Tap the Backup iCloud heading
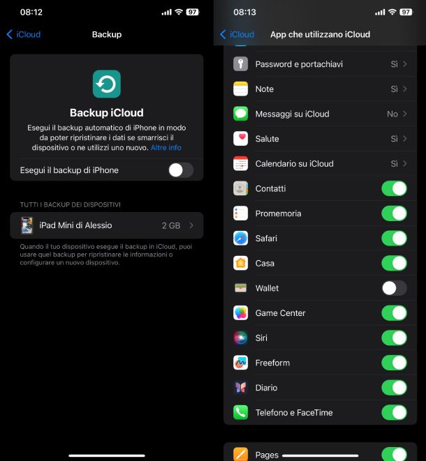Screen dimensions: 426x461 click(x=107, y=112)
